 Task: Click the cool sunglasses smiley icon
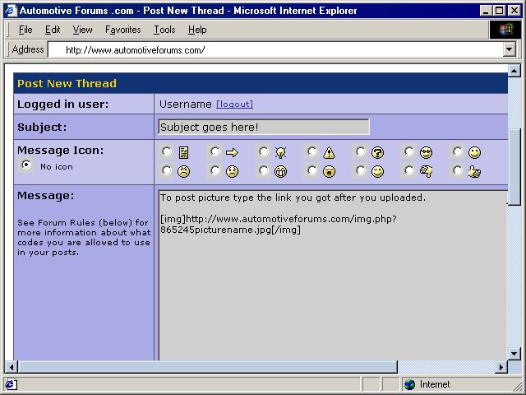pyautogui.click(x=426, y=153)
